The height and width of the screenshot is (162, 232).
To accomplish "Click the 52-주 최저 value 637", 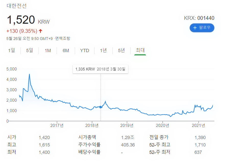I will coord(198,152).
